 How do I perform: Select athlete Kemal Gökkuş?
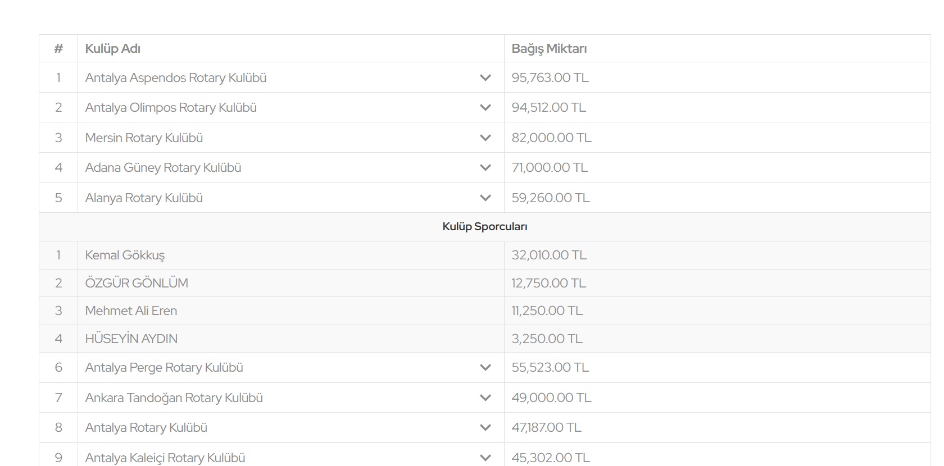point(125,255)
